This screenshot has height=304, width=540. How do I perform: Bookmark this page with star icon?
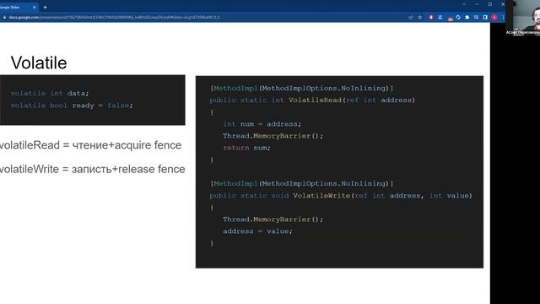pos(420,17)
